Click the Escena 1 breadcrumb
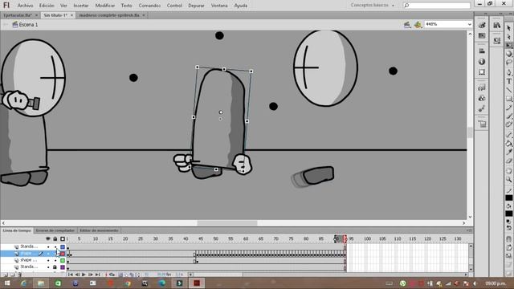 [25, 25]
